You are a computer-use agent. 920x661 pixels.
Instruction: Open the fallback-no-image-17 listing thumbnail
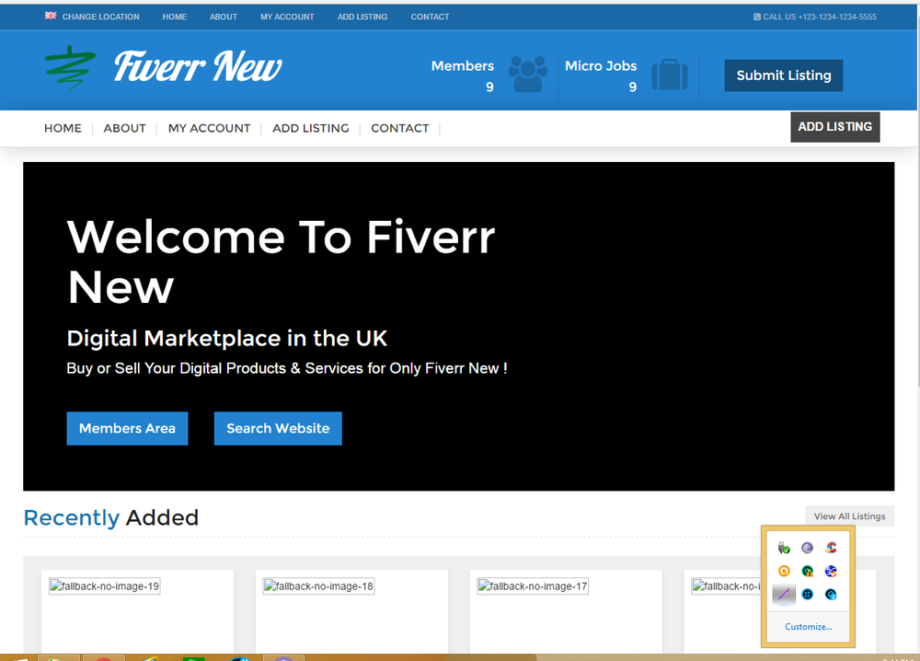pos(533,586)
